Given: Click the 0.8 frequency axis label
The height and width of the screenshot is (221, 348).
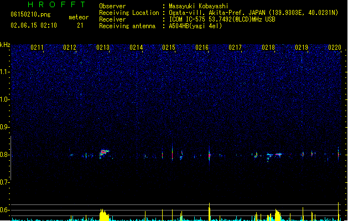Looking at the screenshot, I should [4, 155].
